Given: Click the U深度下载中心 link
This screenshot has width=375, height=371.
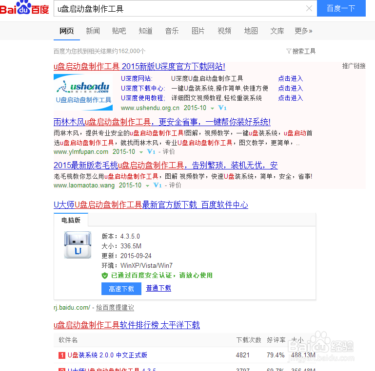Looking at the screenshot, I should [x=143, y=88].
